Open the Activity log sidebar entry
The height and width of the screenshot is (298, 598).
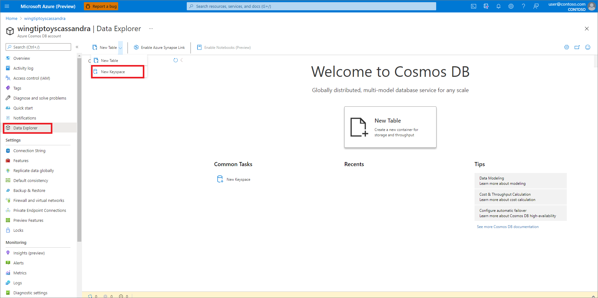pos(23,68)
